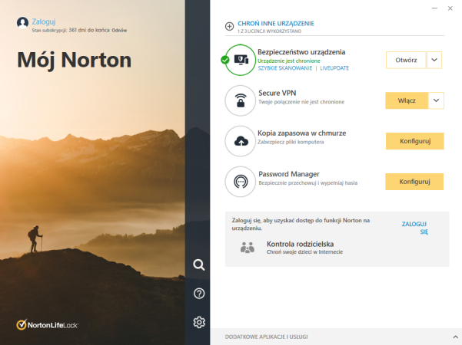This screenshot has width=462, height=345.
Task: Click Konfiguruj for Password Manager
Action: pyautogui.click(x=414, y=182)
